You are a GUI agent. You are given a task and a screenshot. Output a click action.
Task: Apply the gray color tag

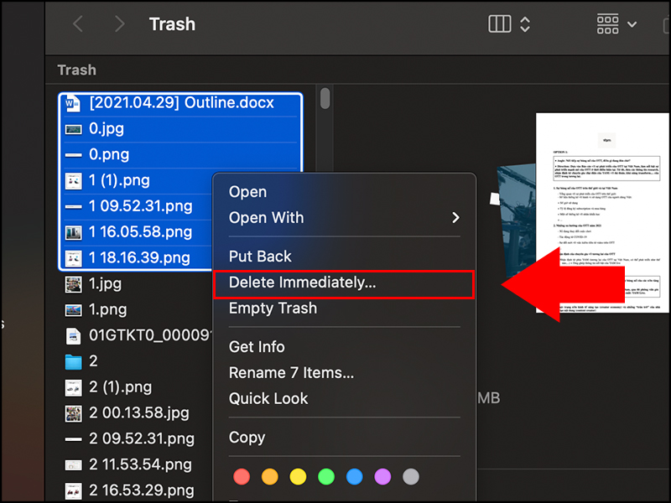(411, 476)
